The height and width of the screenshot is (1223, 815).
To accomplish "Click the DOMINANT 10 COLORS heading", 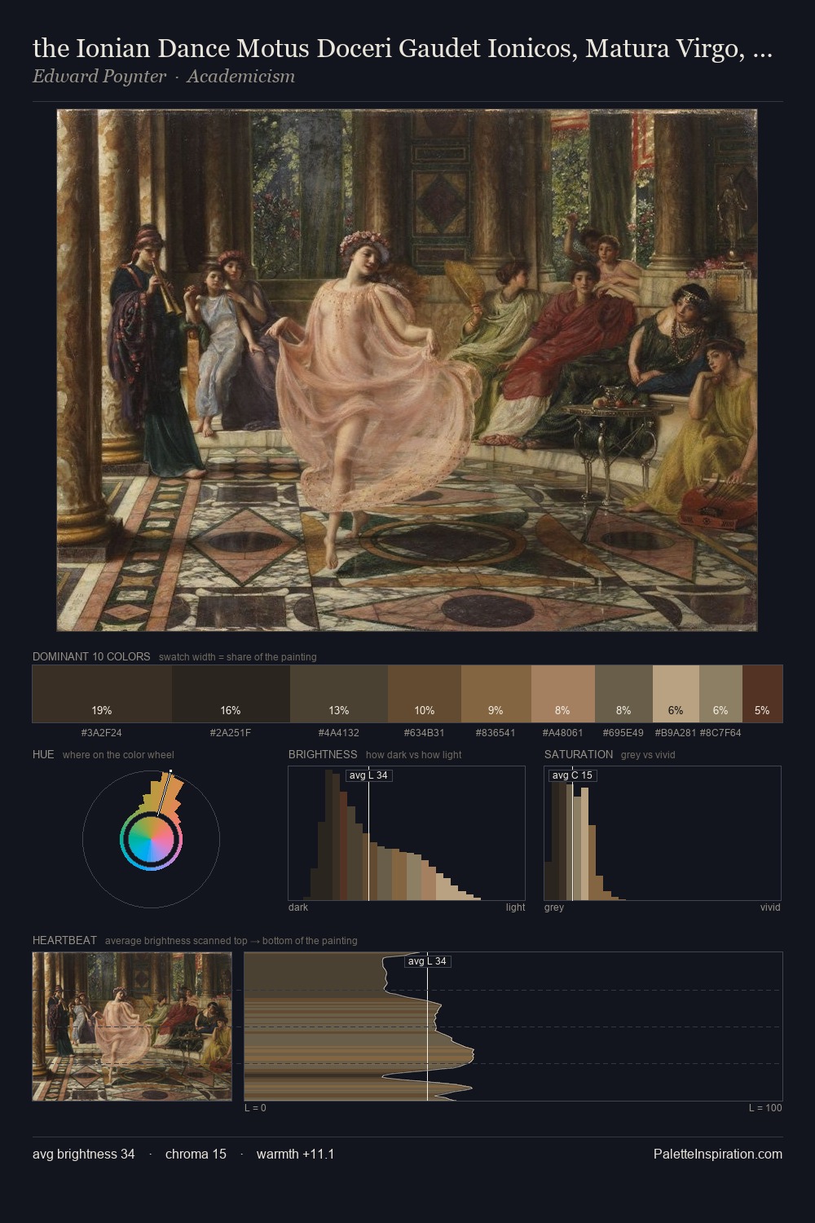I will pos(91,656).
